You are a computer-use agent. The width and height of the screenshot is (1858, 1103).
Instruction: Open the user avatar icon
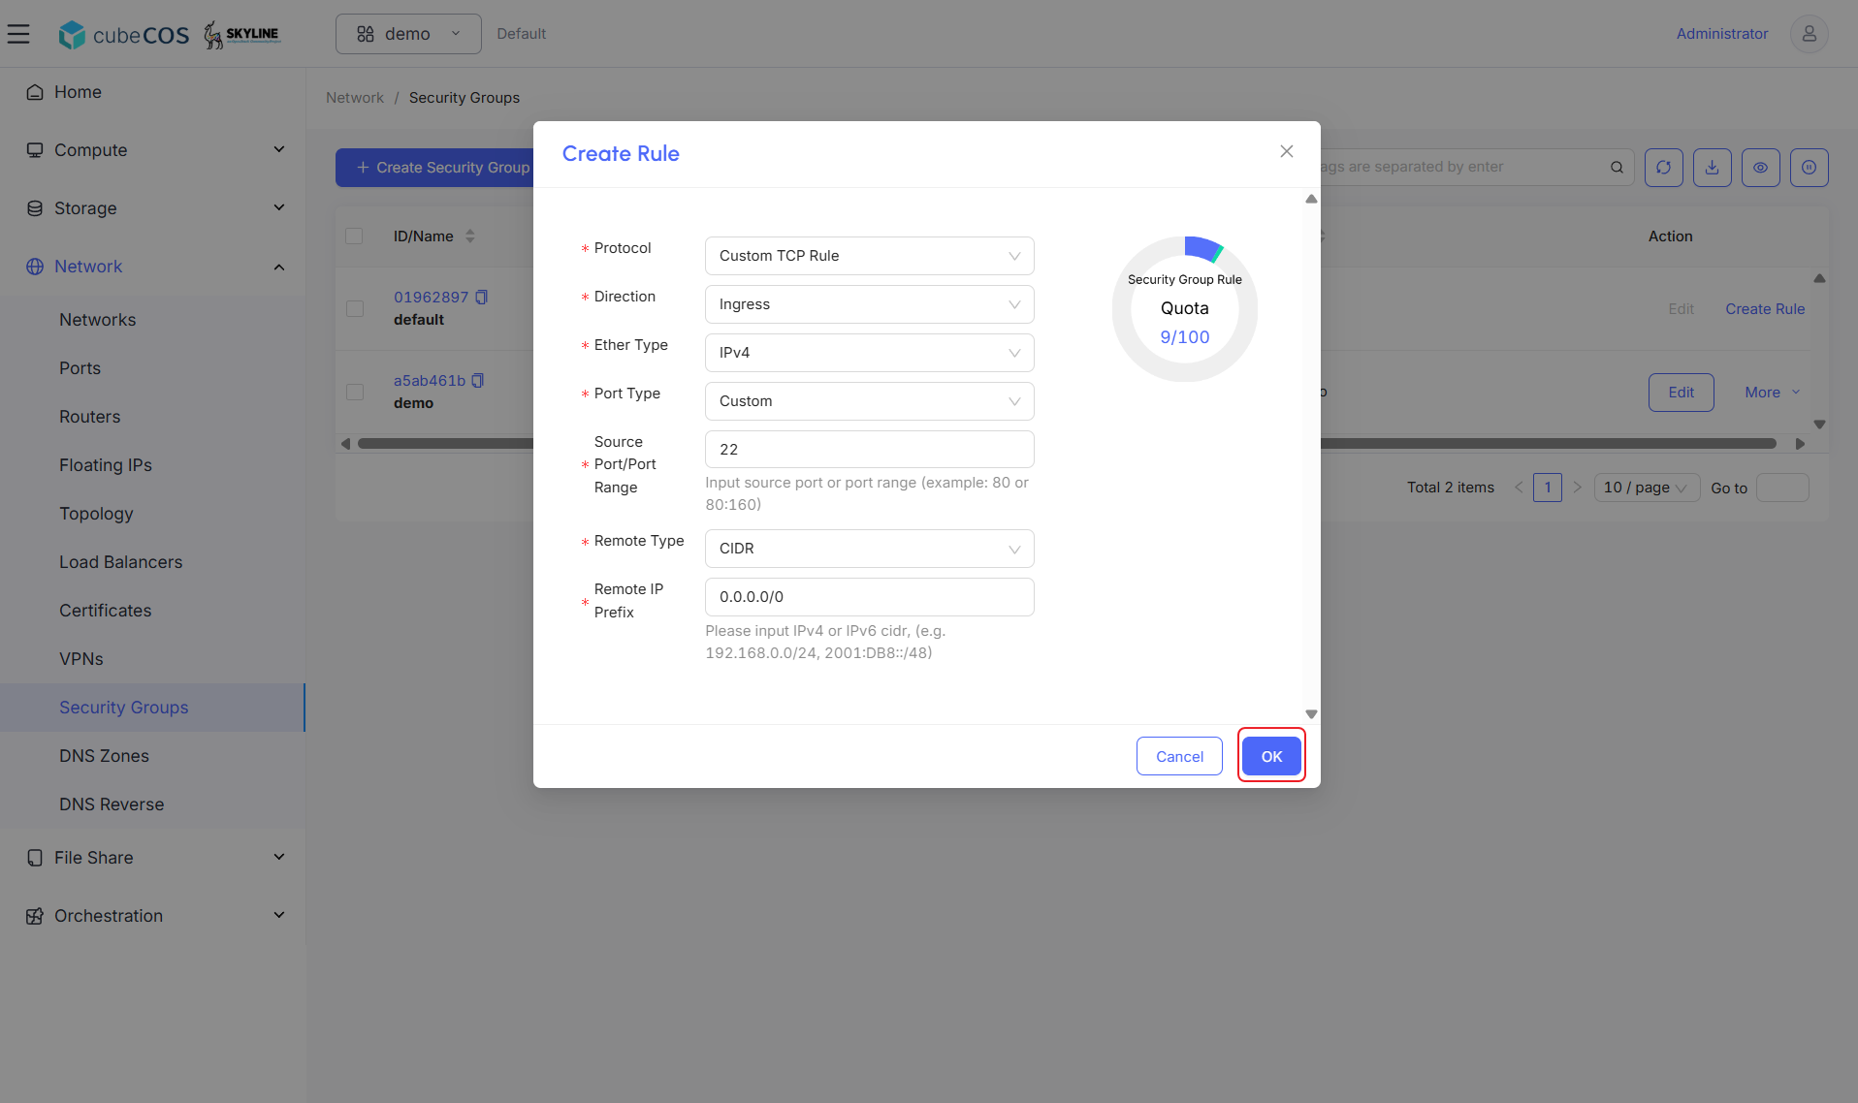1809,34
